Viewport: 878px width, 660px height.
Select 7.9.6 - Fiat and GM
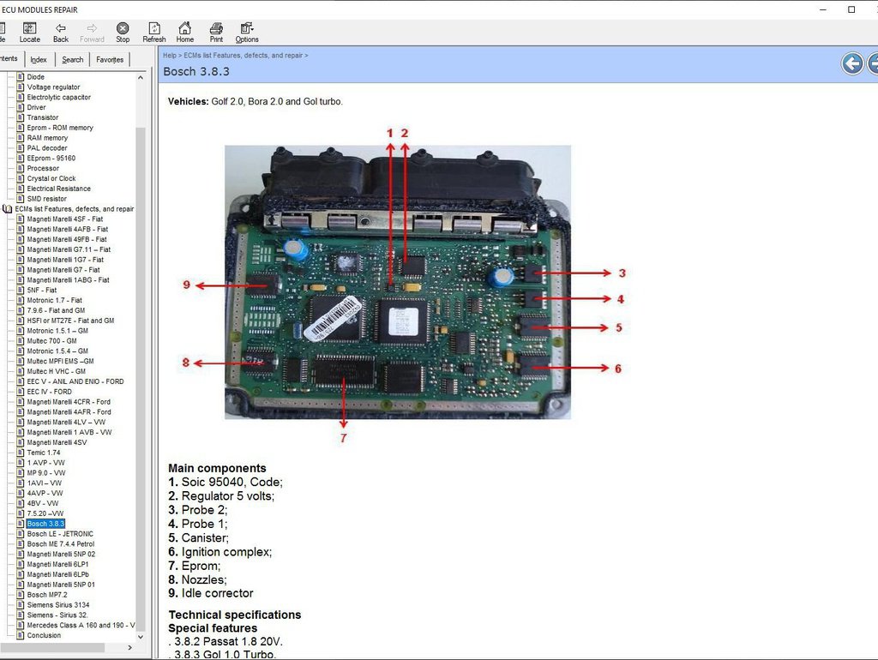pyautogui.click(x=56, y=310)
